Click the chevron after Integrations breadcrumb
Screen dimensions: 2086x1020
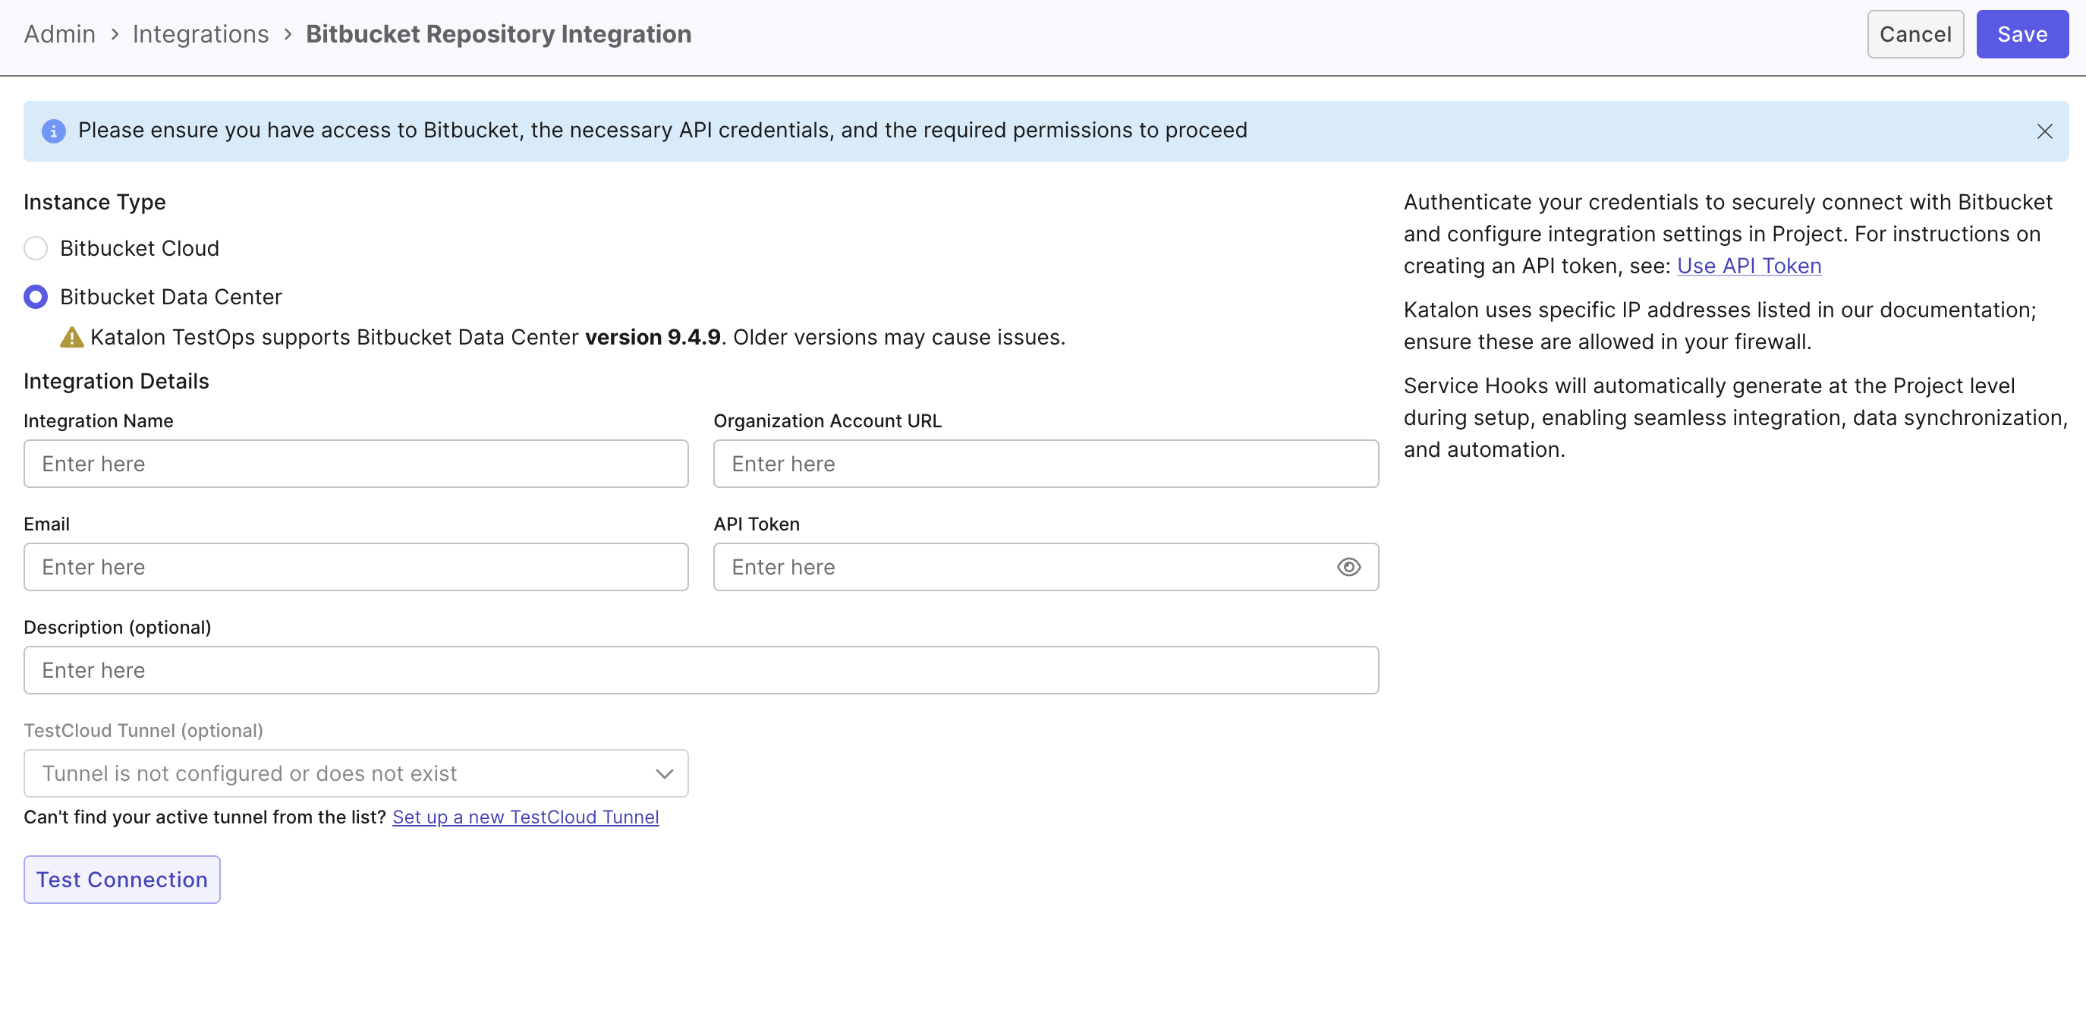coord(288,34)
